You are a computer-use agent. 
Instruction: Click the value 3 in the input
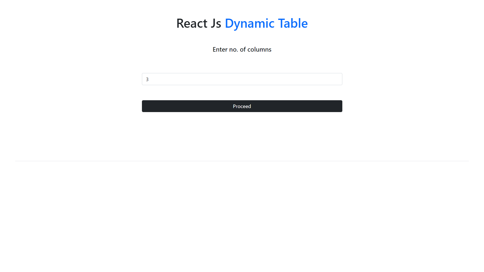click(147, 79)
